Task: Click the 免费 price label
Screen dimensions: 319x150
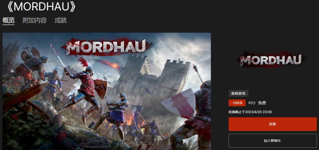Action: [262, 103]
